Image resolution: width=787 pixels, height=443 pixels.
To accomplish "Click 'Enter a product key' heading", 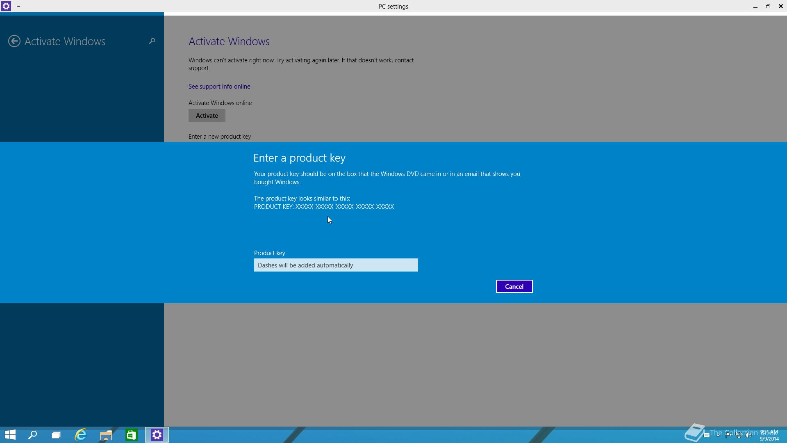I will pyautogui.click(x=299, y=158).
